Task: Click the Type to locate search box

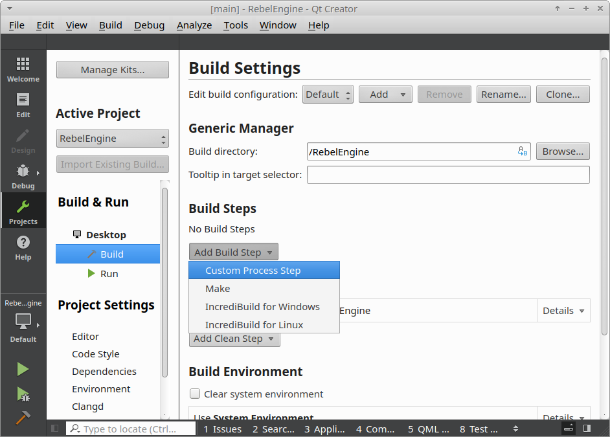Action: tap(131, 429)
